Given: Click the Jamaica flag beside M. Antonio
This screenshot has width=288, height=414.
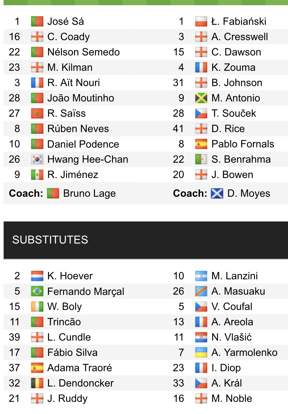Looking at the screenshot, I should coord(201,98).
